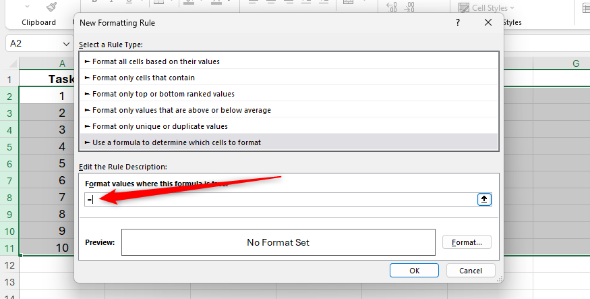Select 'Format only top or bottom ranked values'
This screenshot has width=590, height=299.
click(x=289, y=94)
